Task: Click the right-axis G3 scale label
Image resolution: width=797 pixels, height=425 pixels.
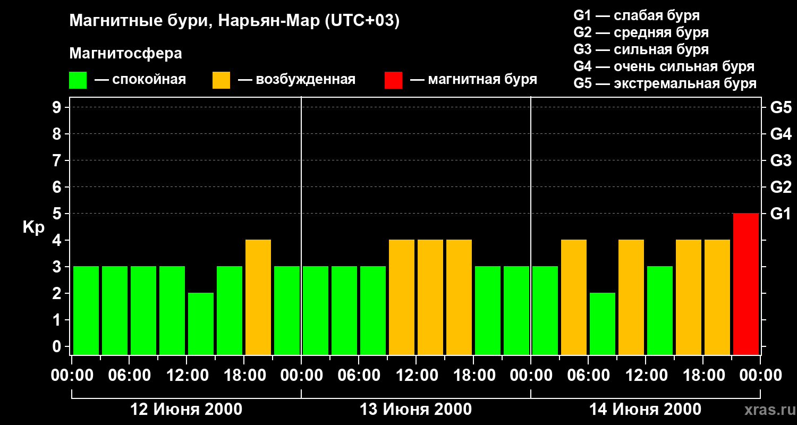Action: pyautogui.click(x=781, y=160)
